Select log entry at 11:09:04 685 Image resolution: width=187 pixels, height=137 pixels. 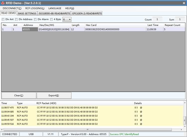coord(92,112)
